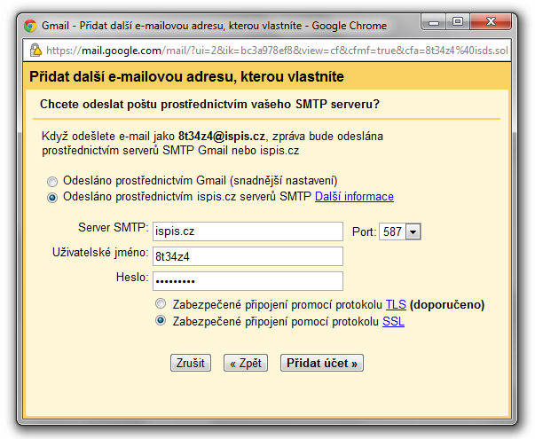535x439 pixels.
Task: Maximize the Gmail popup window
Action: (x=457, y=20)
